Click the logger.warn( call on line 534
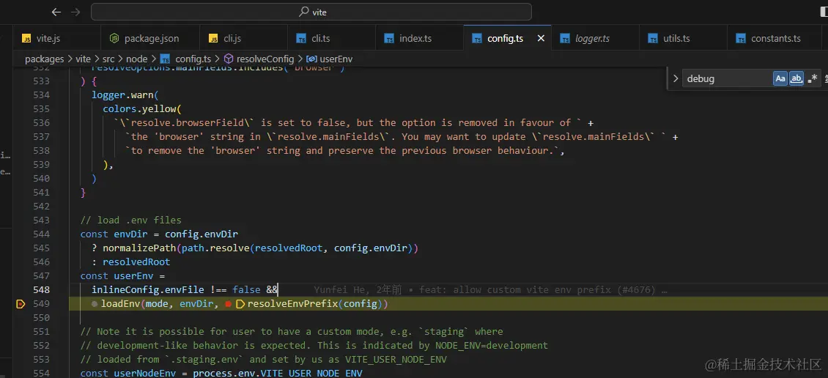This screenshot has height=378, width=828. 125,95
